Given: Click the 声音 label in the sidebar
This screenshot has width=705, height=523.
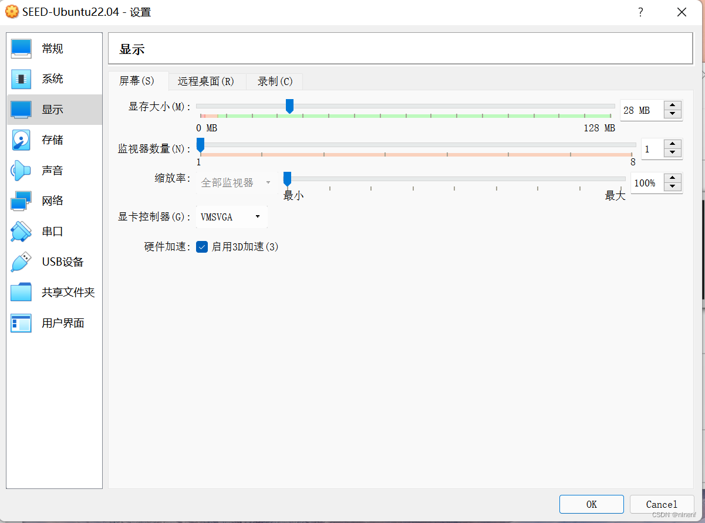Looking at the screenshot, I should [52, 171].
